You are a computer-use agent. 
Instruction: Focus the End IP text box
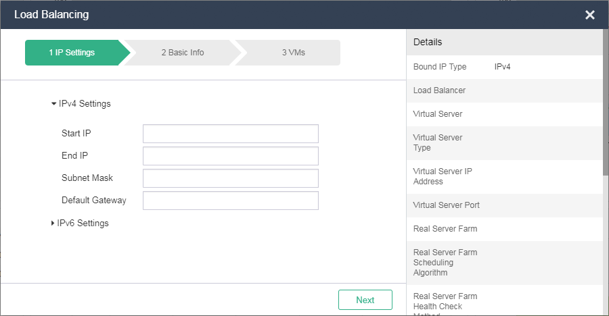tap(230, 156)
